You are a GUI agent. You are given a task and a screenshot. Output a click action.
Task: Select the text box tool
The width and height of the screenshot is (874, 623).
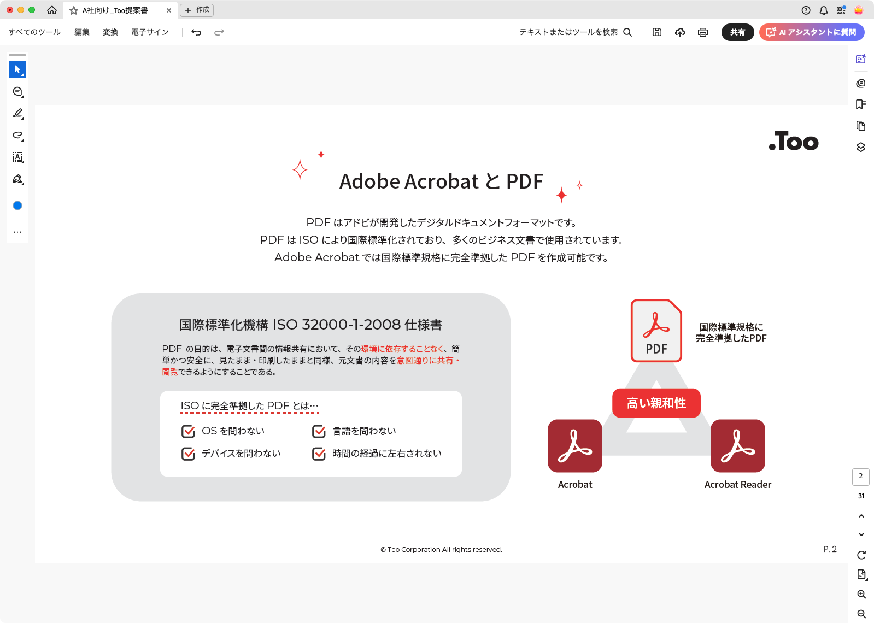17,157
